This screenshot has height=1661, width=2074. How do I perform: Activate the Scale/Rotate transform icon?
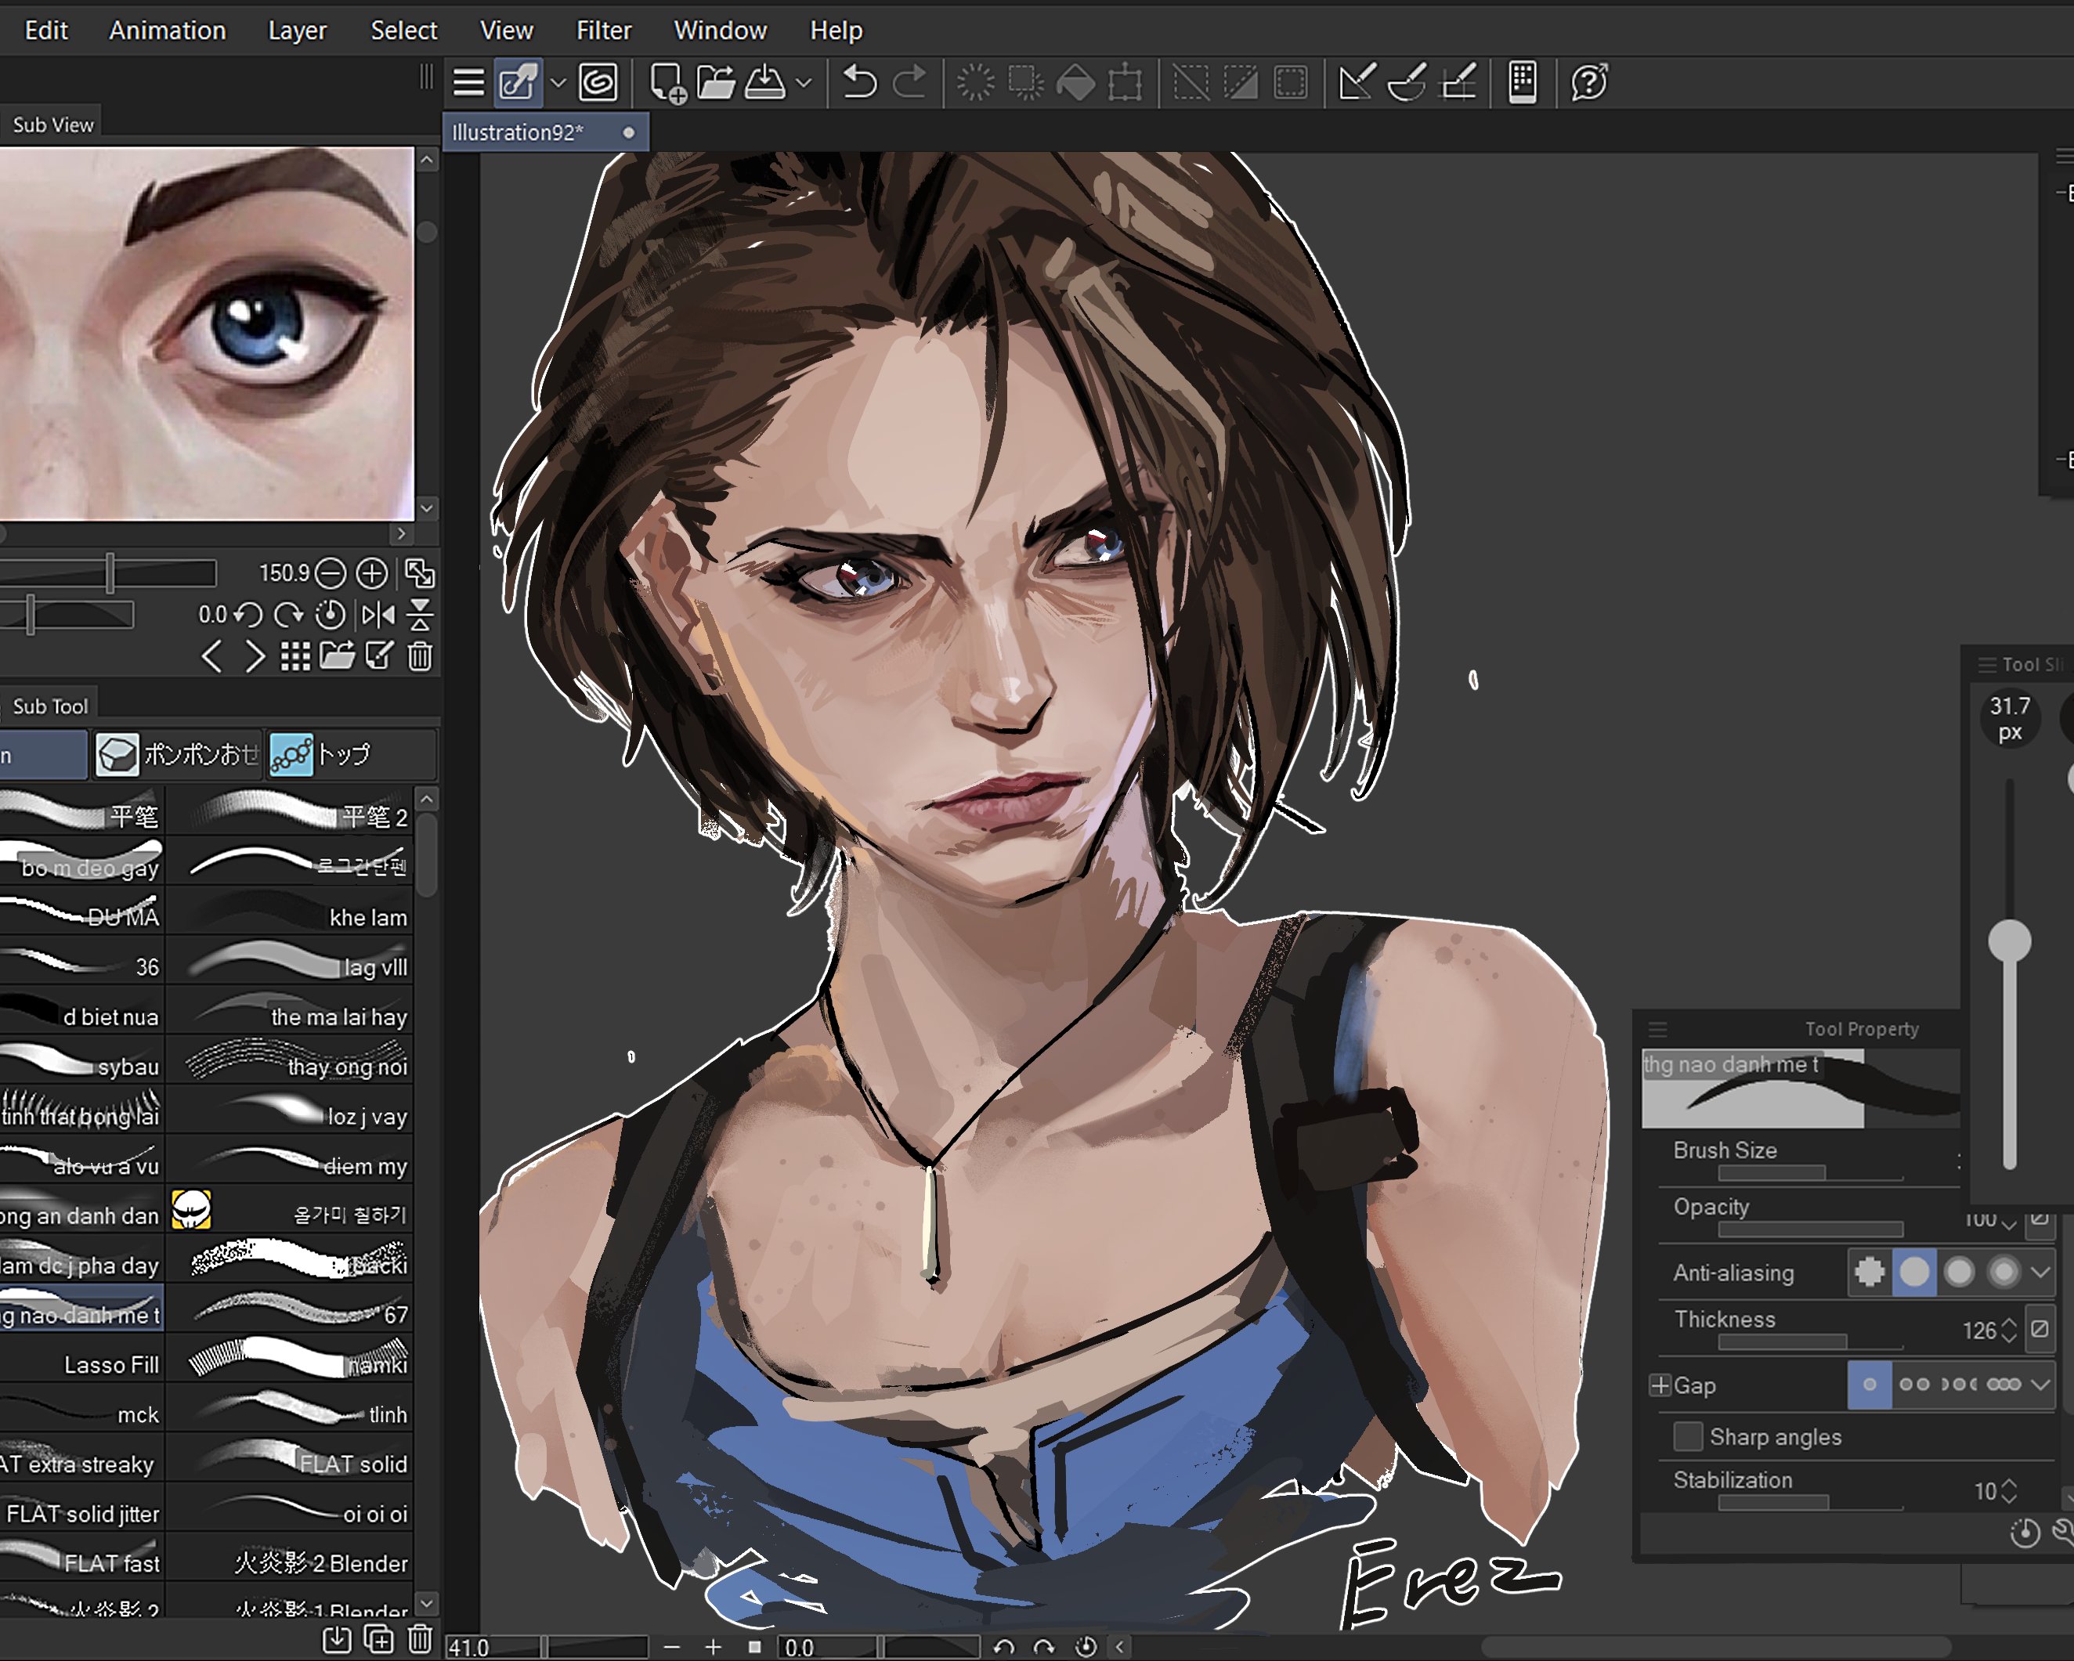1125,83
